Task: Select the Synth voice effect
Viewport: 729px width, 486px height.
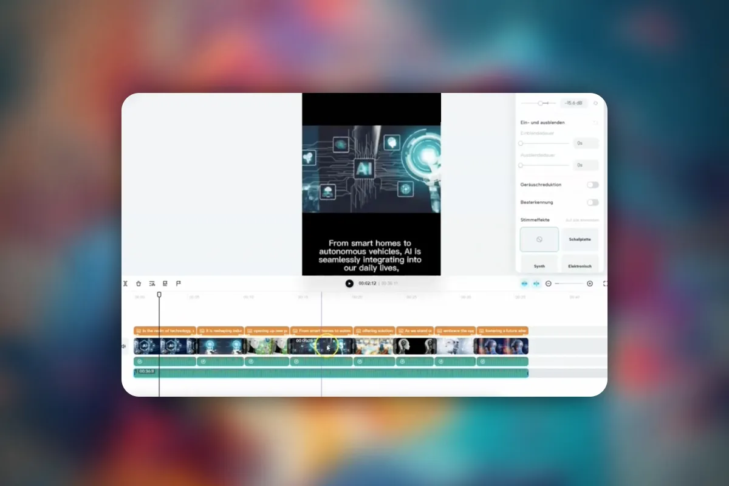Action: pyautogui.click(x=539, y=264)
